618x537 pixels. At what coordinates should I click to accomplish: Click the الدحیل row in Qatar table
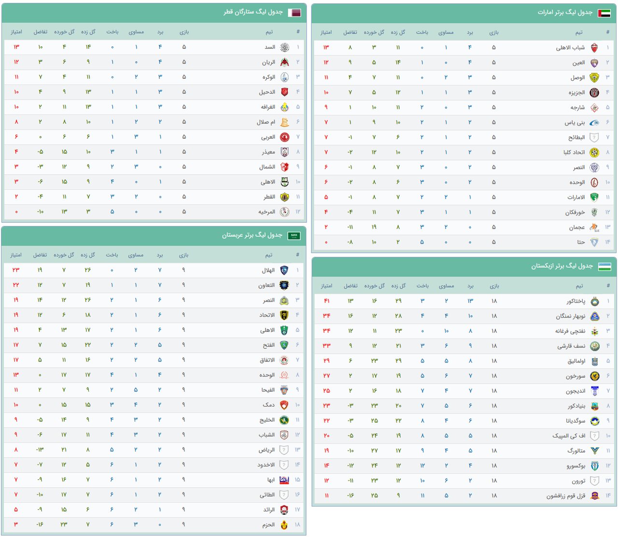coord(154,92)
